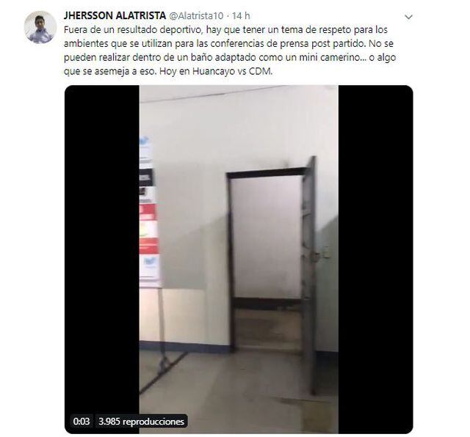Image resolution: width=470 pixels, height=437 pixels.
Task: Click the sponsor banner stand in the video
Action: point(149,213)
